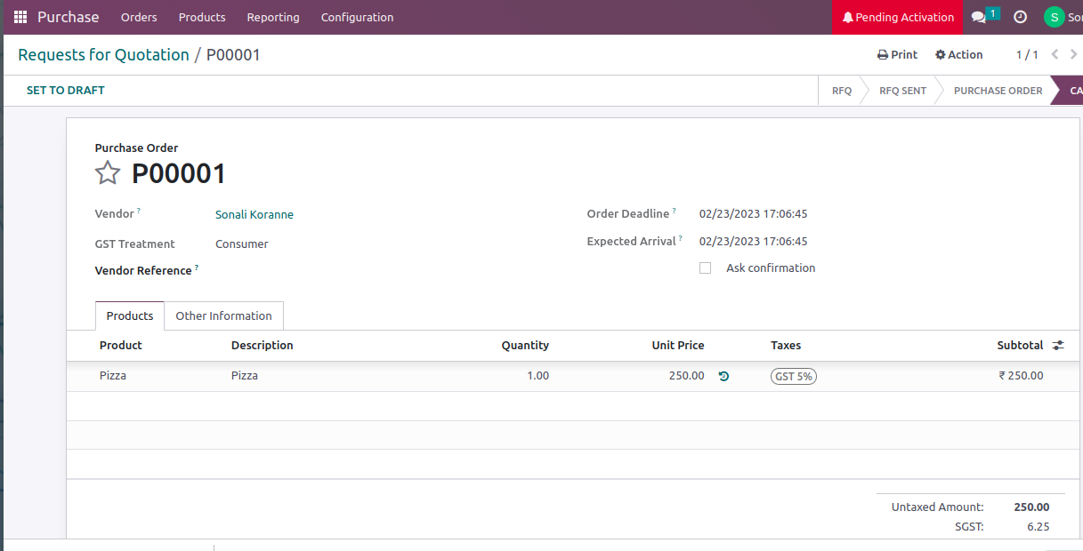Open the Reporting menu

273,17
